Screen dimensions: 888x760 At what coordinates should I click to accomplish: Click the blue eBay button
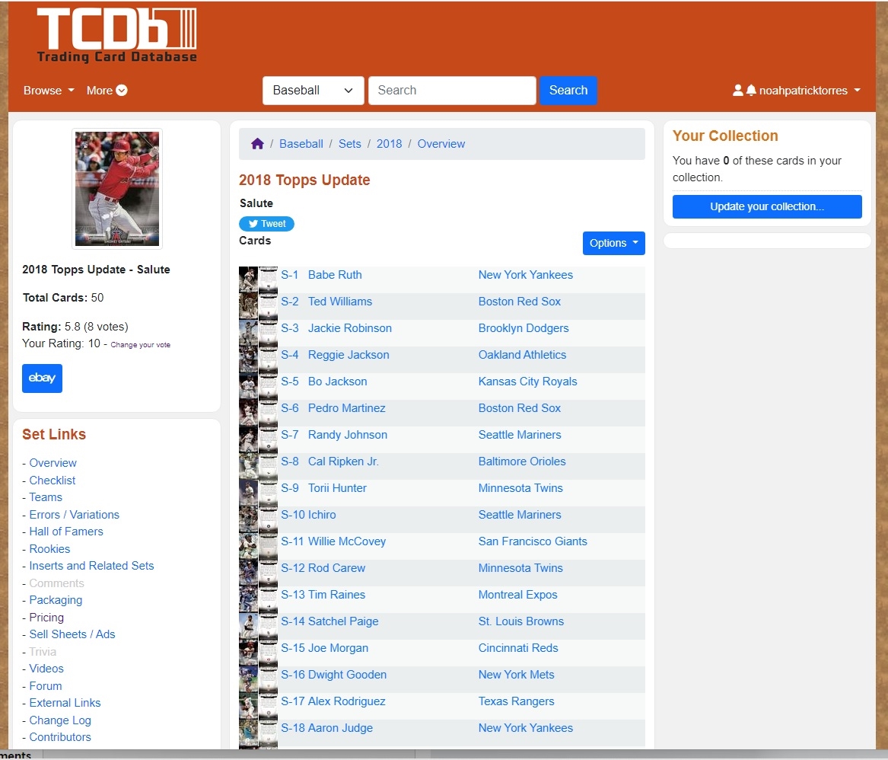pos(42,378)
